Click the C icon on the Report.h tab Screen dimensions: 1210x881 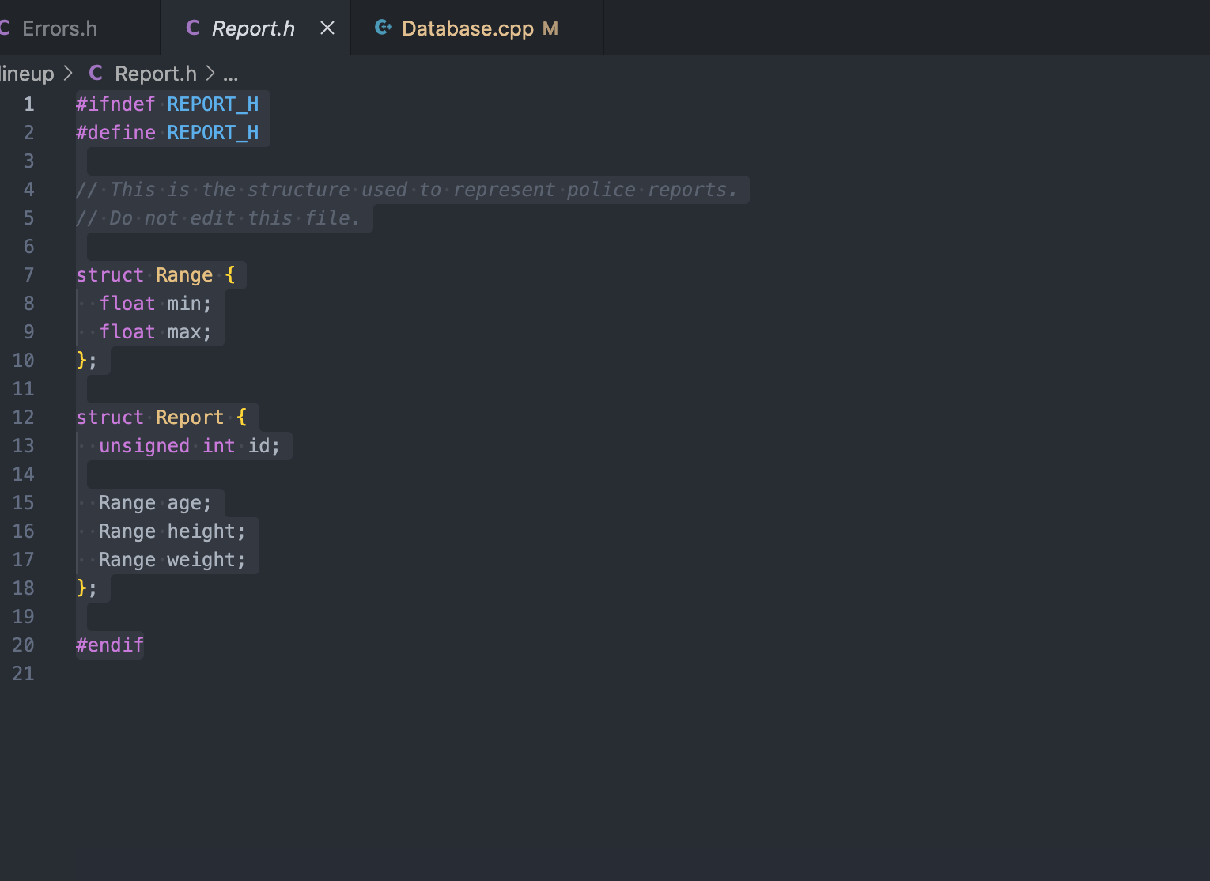tap(192, 28)
